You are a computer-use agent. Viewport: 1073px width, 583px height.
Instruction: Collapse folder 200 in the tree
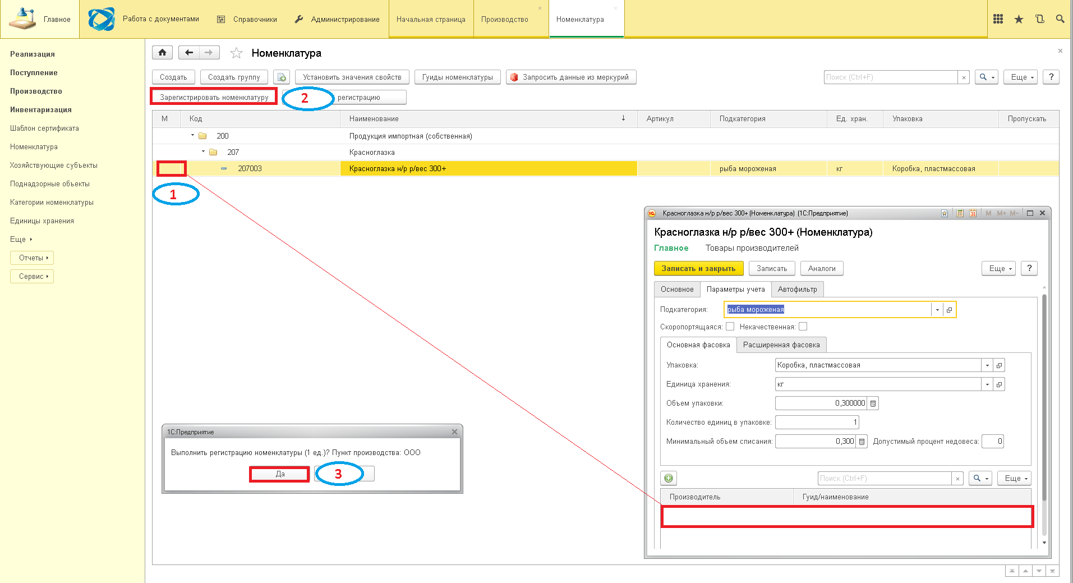192,136
